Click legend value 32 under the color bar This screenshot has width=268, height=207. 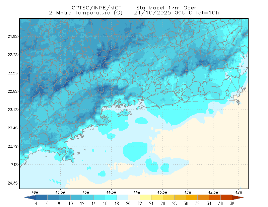pyautogui.click(x=197, y=204)
